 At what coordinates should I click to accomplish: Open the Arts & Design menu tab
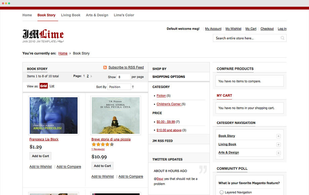pyautogui.click(x=97, y=15)
